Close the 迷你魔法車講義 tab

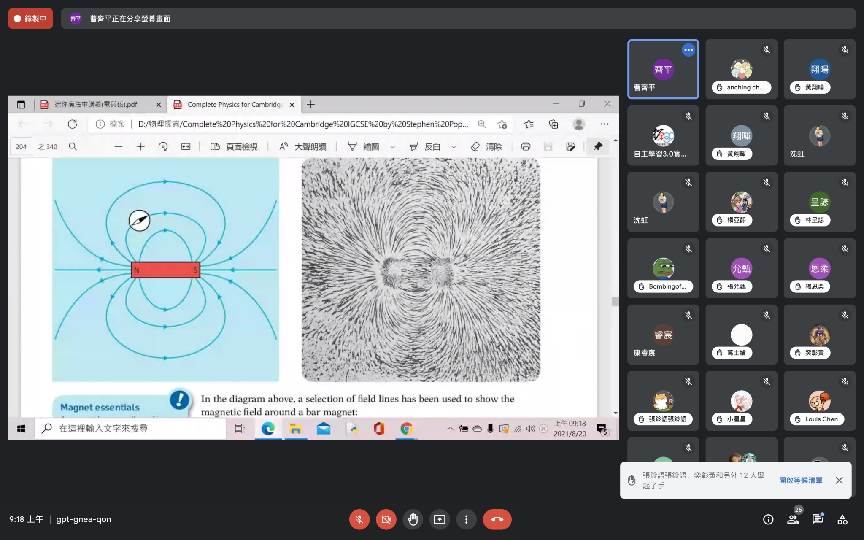pyautogui.click(x=158, y=105)
